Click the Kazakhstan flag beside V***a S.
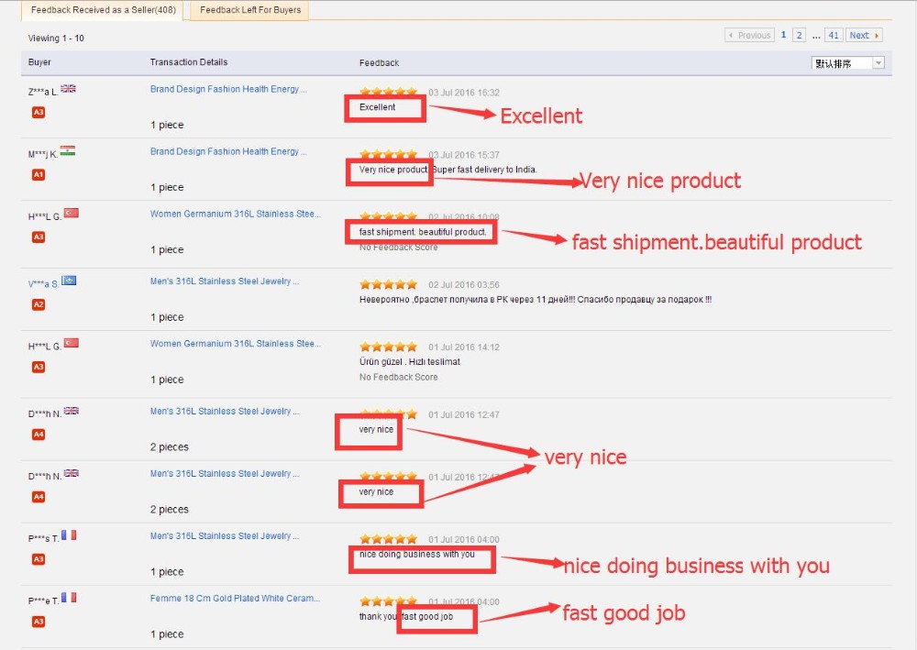Screen dimensions: 917x650 pos(68,281)
